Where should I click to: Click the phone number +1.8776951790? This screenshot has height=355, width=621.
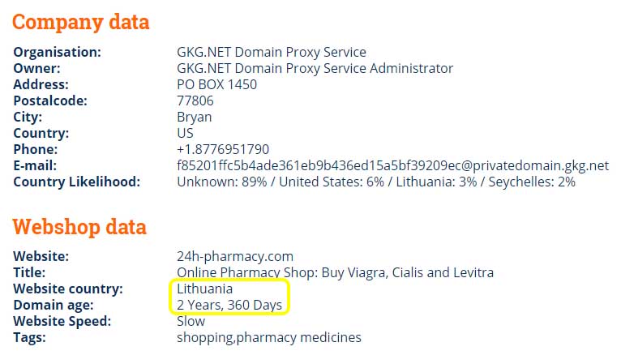tap(223, 149)
